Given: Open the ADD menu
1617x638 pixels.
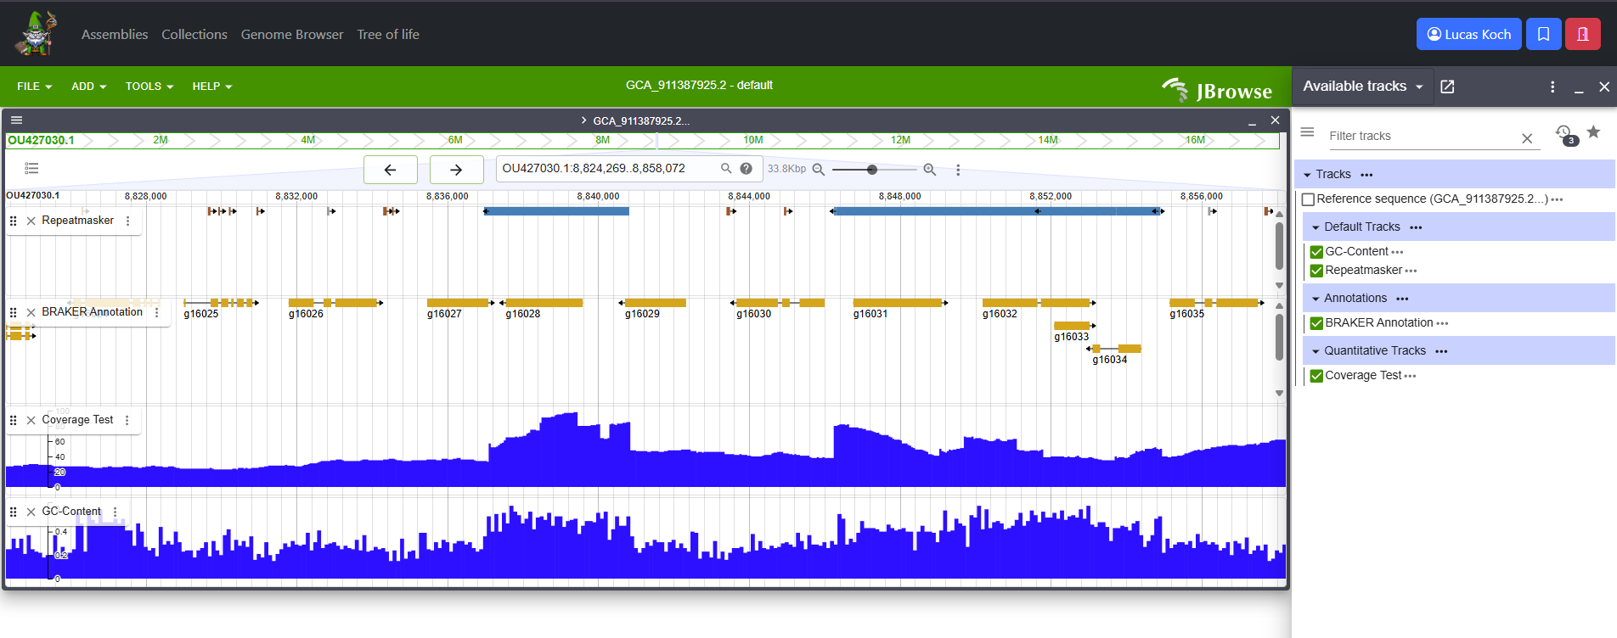Looking at the screenshot, I should point(89,87).
